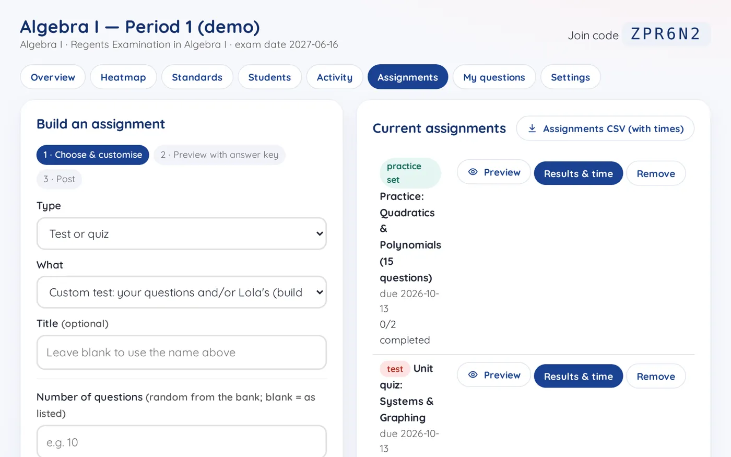Click the Current assignments heading

[439, 128]
